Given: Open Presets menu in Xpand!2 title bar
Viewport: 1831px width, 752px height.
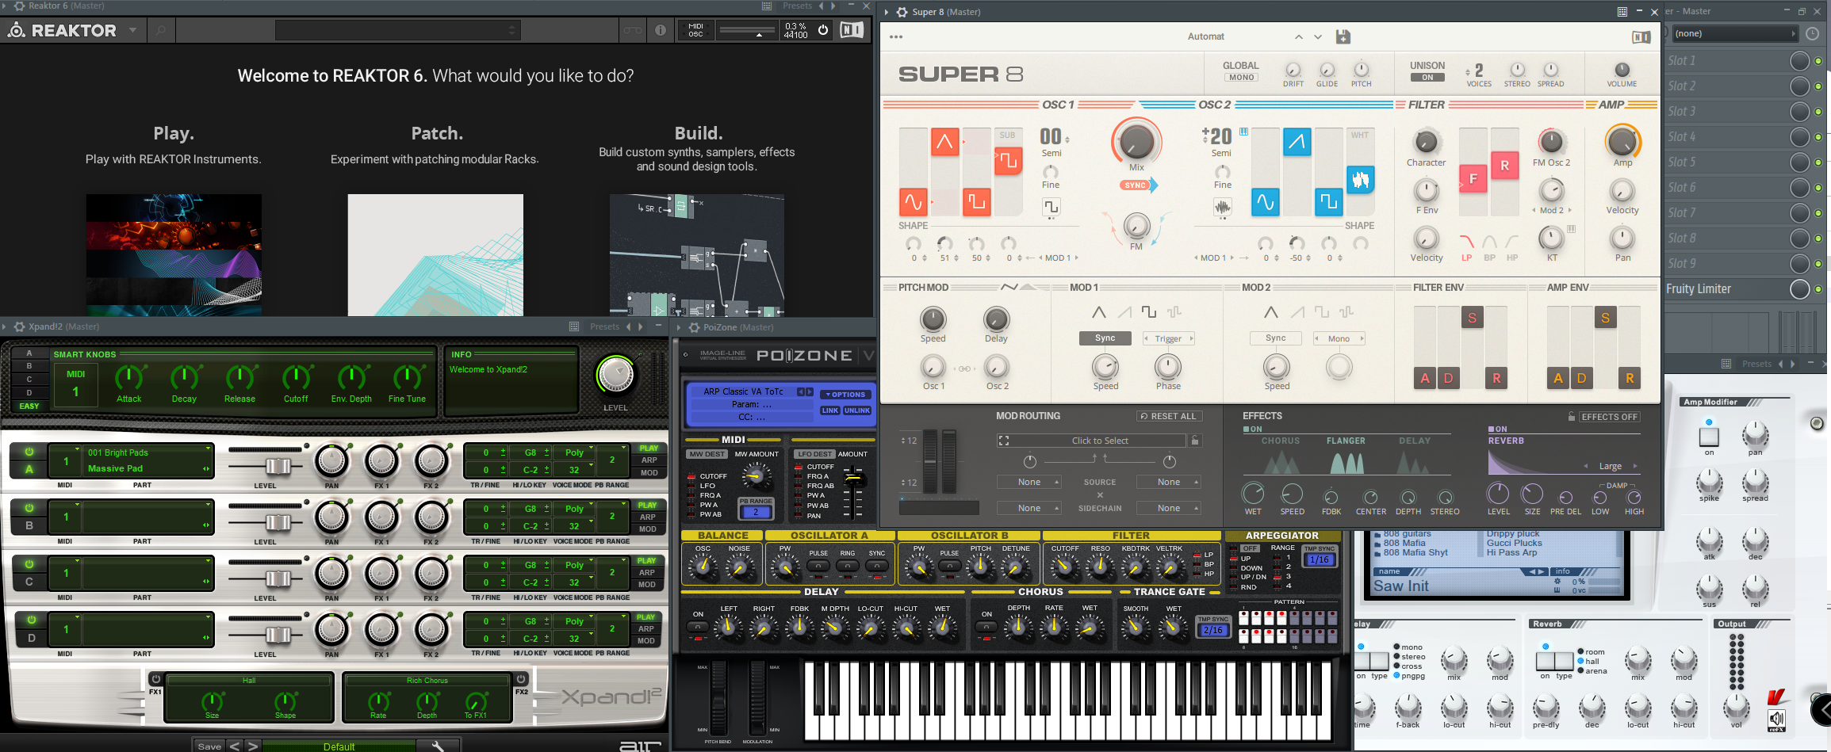Looking at the screenshot, I should click(604, 326).
